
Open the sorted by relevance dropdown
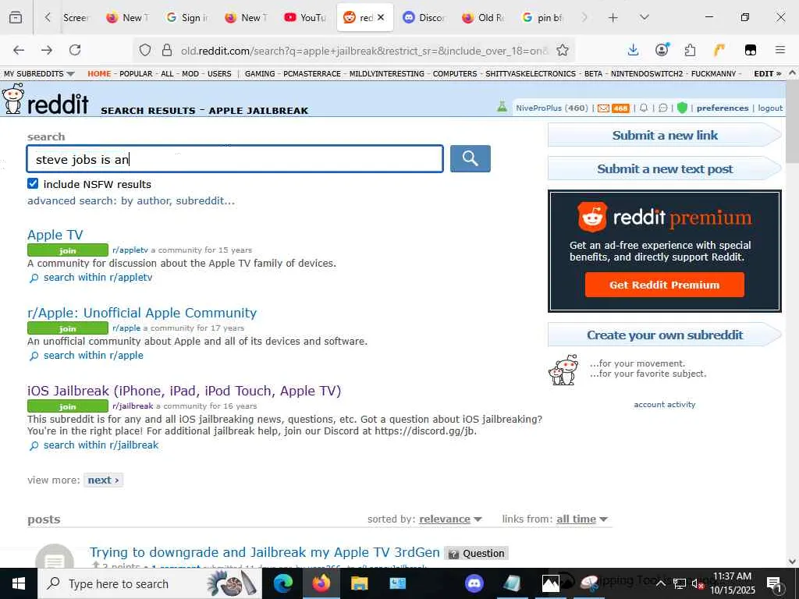(450, 519)
